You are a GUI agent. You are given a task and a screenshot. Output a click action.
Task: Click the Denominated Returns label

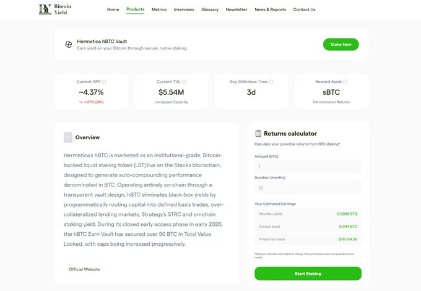(331, 102)
